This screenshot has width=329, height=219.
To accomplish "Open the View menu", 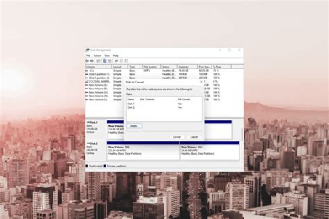I will (x=107, y=56).
